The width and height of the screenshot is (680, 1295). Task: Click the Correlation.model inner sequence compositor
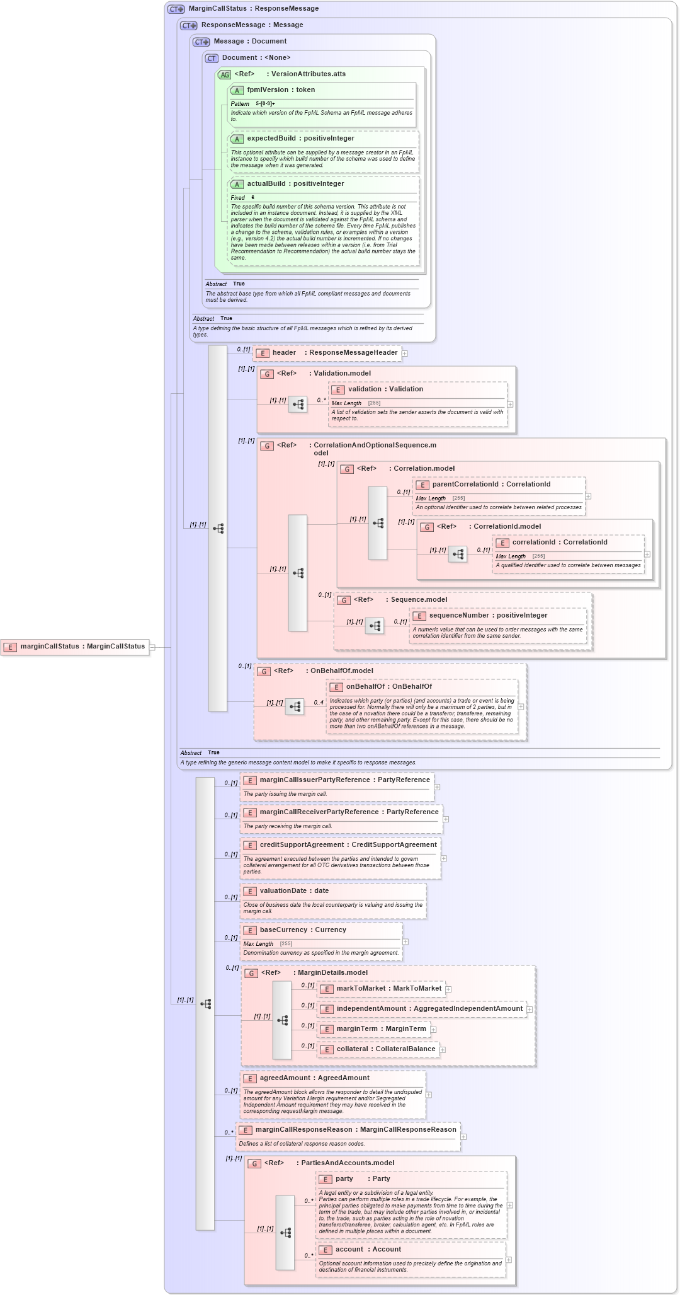pyautogui.click(x=378, y=523)
